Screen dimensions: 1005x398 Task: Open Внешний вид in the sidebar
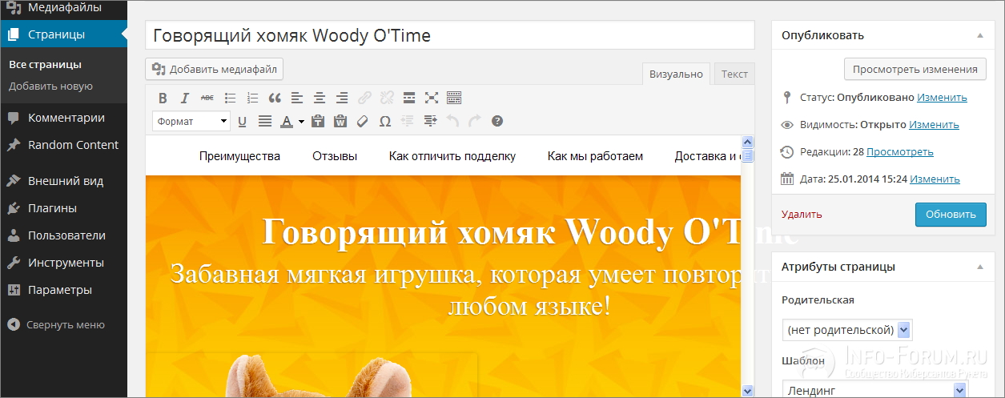coord(64,181)
